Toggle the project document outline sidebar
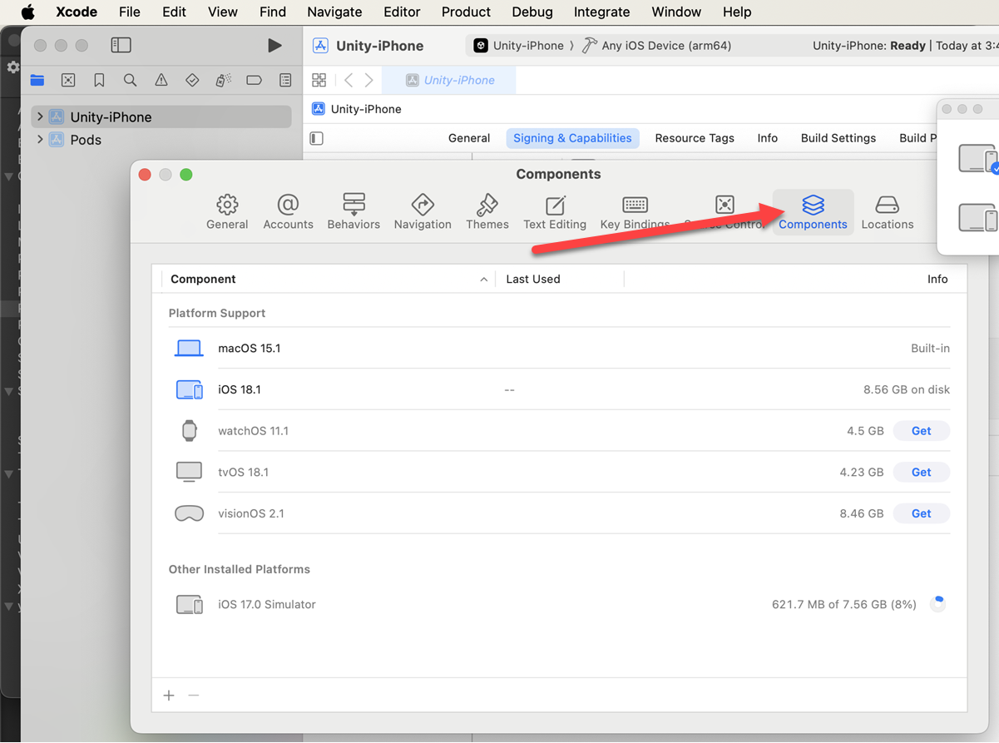Screen dimensions: 999x743 pos(316,138)
